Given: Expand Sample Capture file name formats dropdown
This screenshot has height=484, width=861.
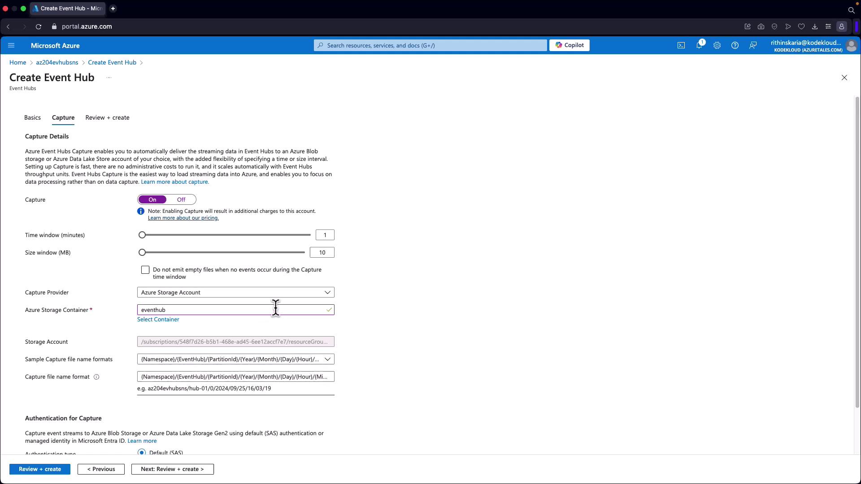Looking at the screenshot, I should (x=235, y=359).
